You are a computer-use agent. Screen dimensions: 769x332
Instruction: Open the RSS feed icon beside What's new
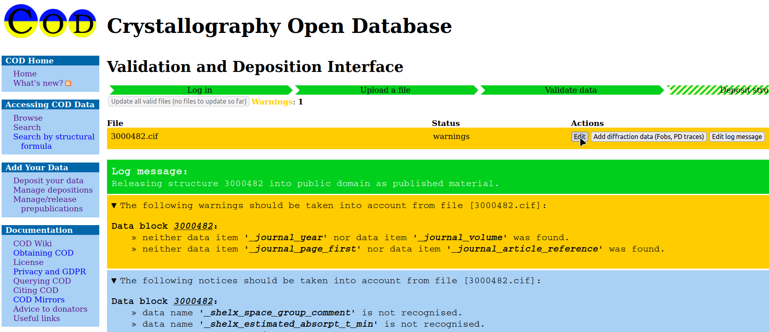(x=68, y=83)
